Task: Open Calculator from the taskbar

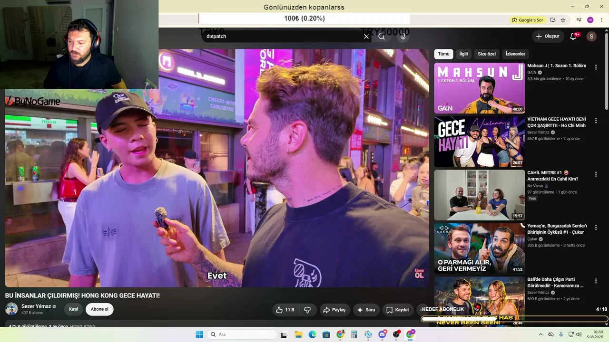Action: tap(354, 334)
